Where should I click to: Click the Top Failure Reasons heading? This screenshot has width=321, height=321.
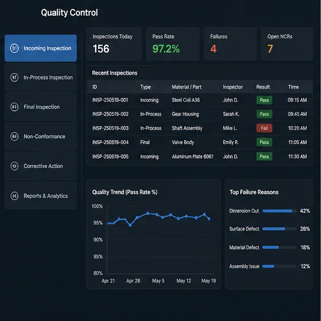pos(254,192)
